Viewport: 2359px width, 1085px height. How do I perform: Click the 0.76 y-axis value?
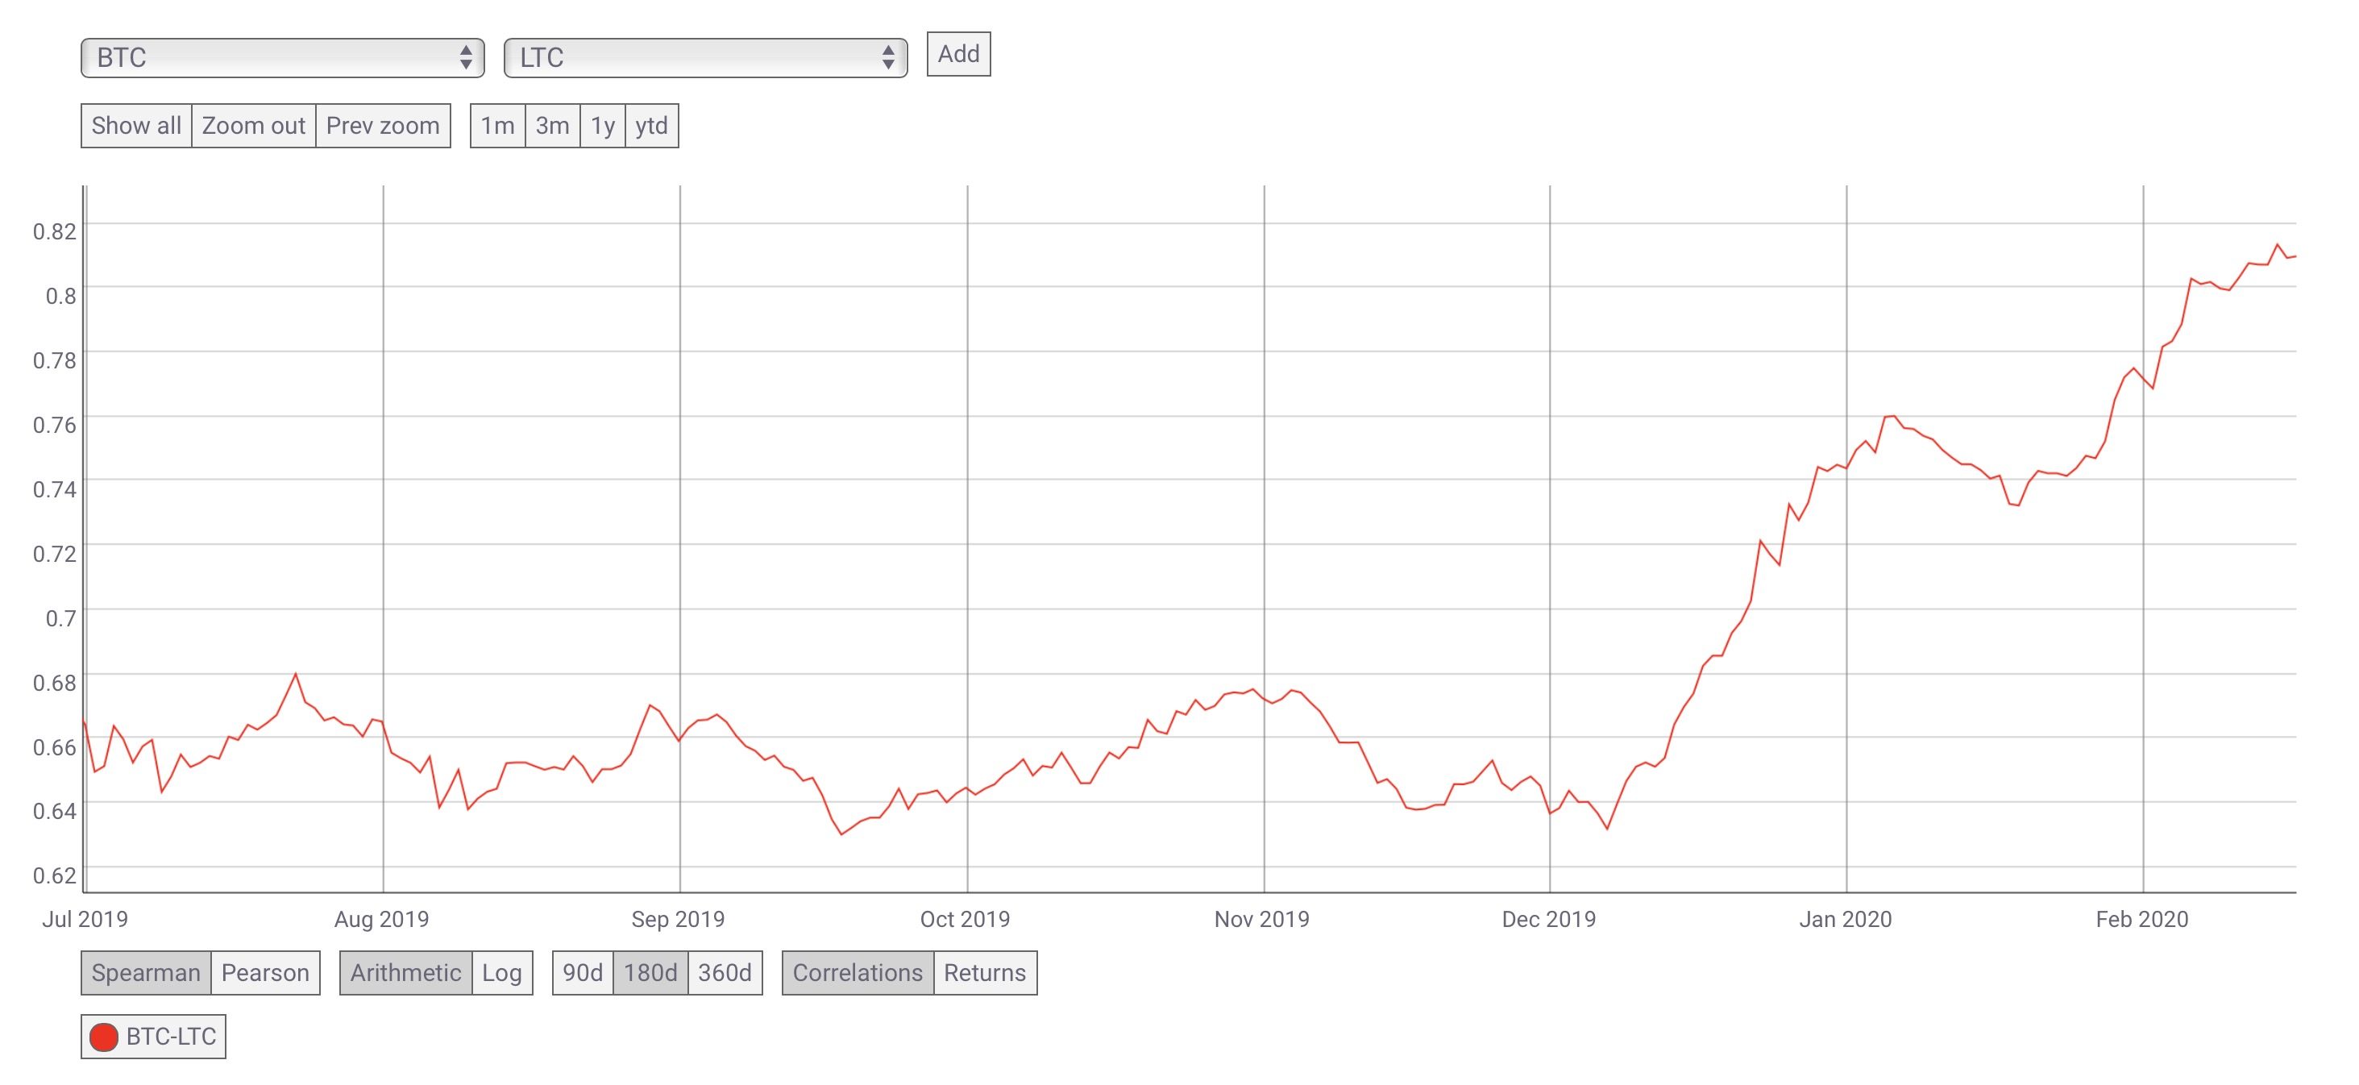click(55, 424)
